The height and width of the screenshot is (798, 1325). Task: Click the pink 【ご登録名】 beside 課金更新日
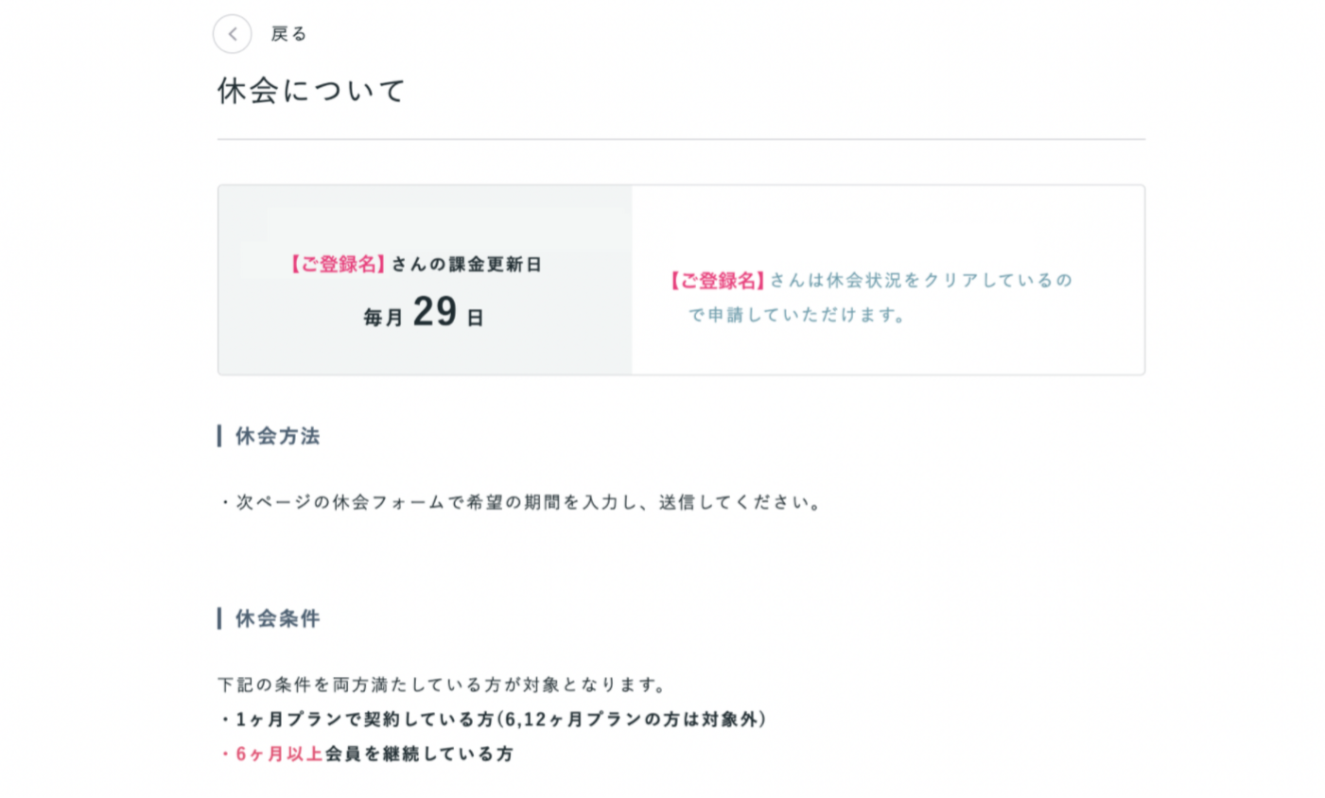338,265
